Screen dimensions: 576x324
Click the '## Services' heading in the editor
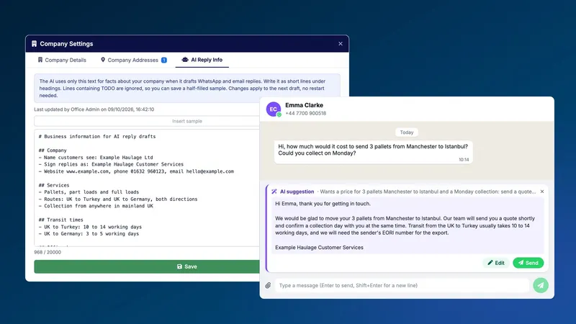[54, 185]
